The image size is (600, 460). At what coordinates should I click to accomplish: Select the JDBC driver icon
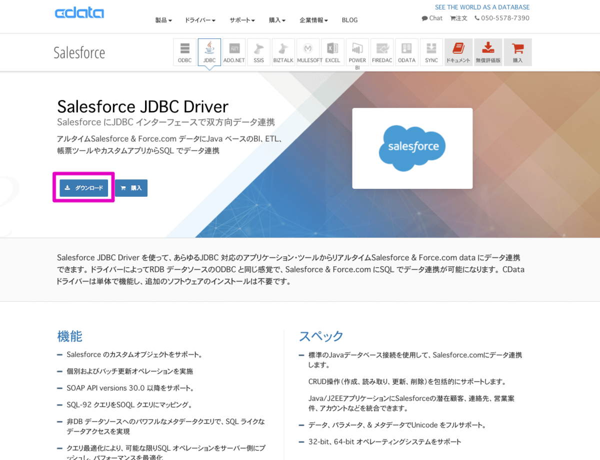pos(209,52)
